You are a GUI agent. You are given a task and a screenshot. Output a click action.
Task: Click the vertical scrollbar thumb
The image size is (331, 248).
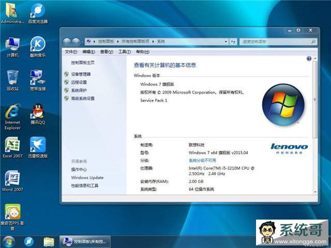point(315,100)
